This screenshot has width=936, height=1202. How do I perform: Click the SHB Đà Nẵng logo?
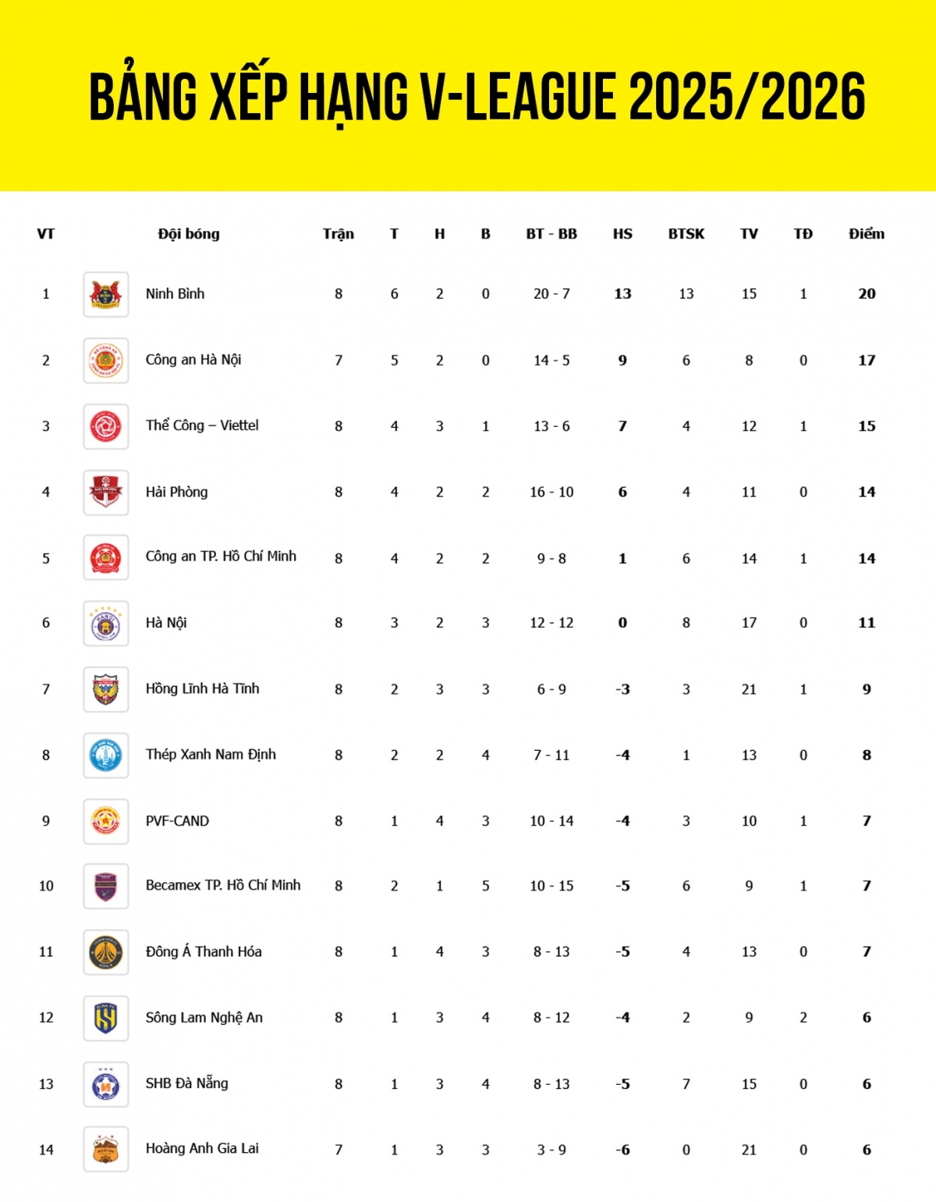pyautogui.click(x=106, y=1084)
